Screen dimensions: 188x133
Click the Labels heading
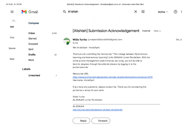pyautogui.click(x=26, y=69)
